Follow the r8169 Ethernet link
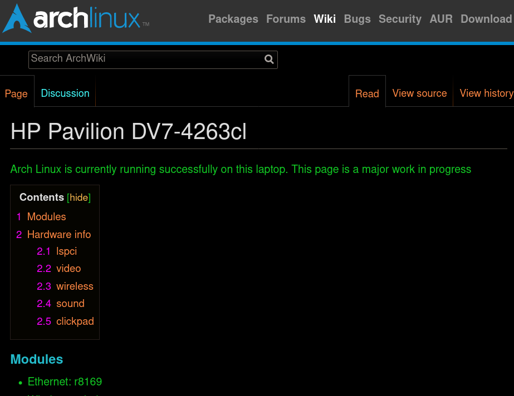 (x=88, y=383)
